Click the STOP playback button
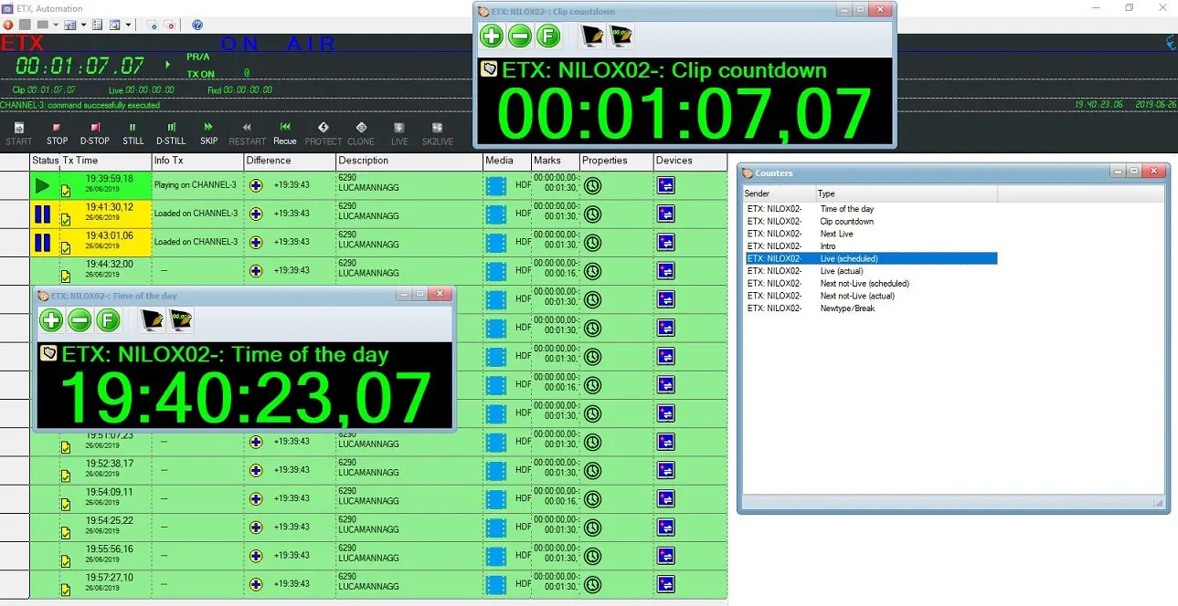This screenshot has height=606, width=1178. tap(57, 133)
